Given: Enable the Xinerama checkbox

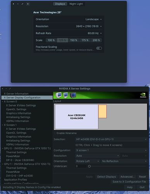Looking at the screenshot, I should point(55,133).
